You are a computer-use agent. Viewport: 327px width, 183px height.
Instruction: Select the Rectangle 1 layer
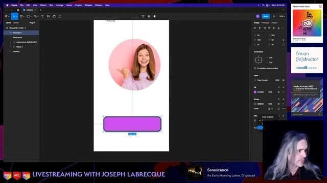pyautogui.click(x=21, y=33)
